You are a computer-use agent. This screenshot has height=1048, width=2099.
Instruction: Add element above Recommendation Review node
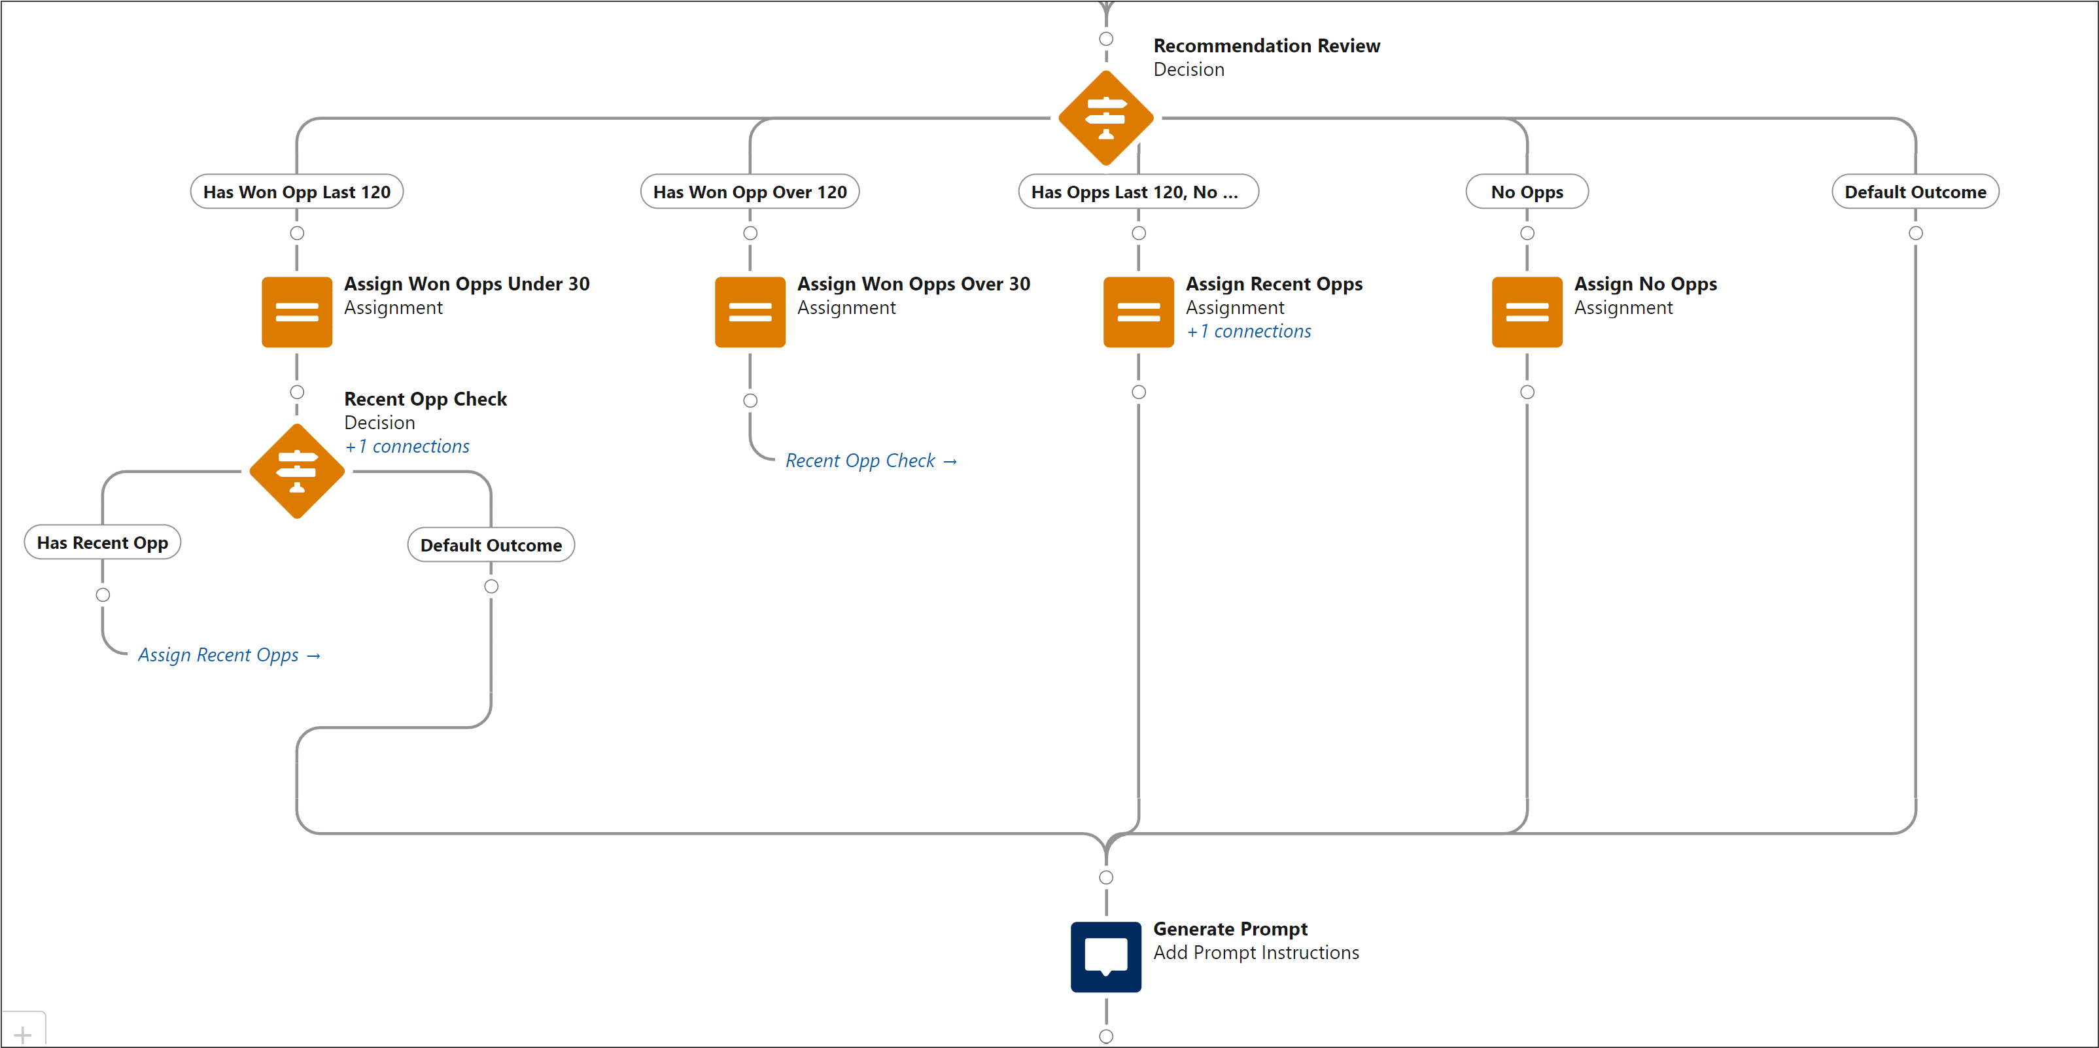click(x=1105, y=39)
